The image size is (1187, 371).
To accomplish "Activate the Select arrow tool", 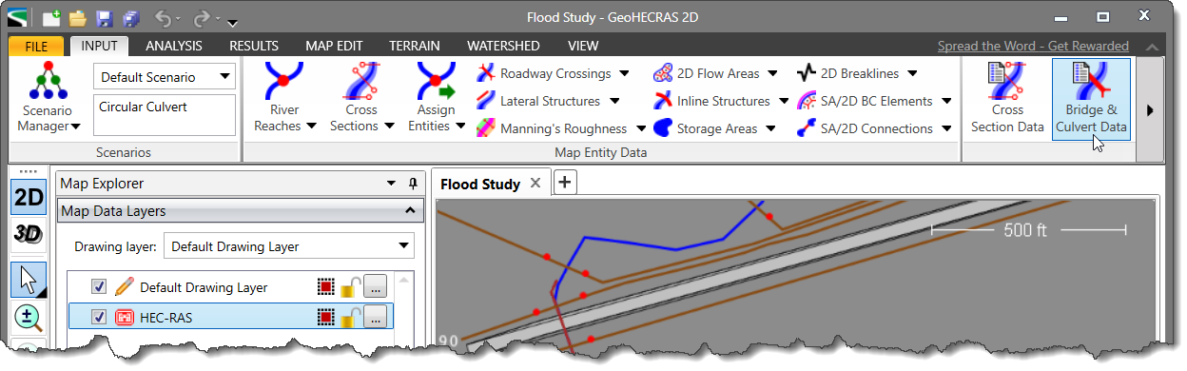I will pyautogui.click(x=28, y=279).
